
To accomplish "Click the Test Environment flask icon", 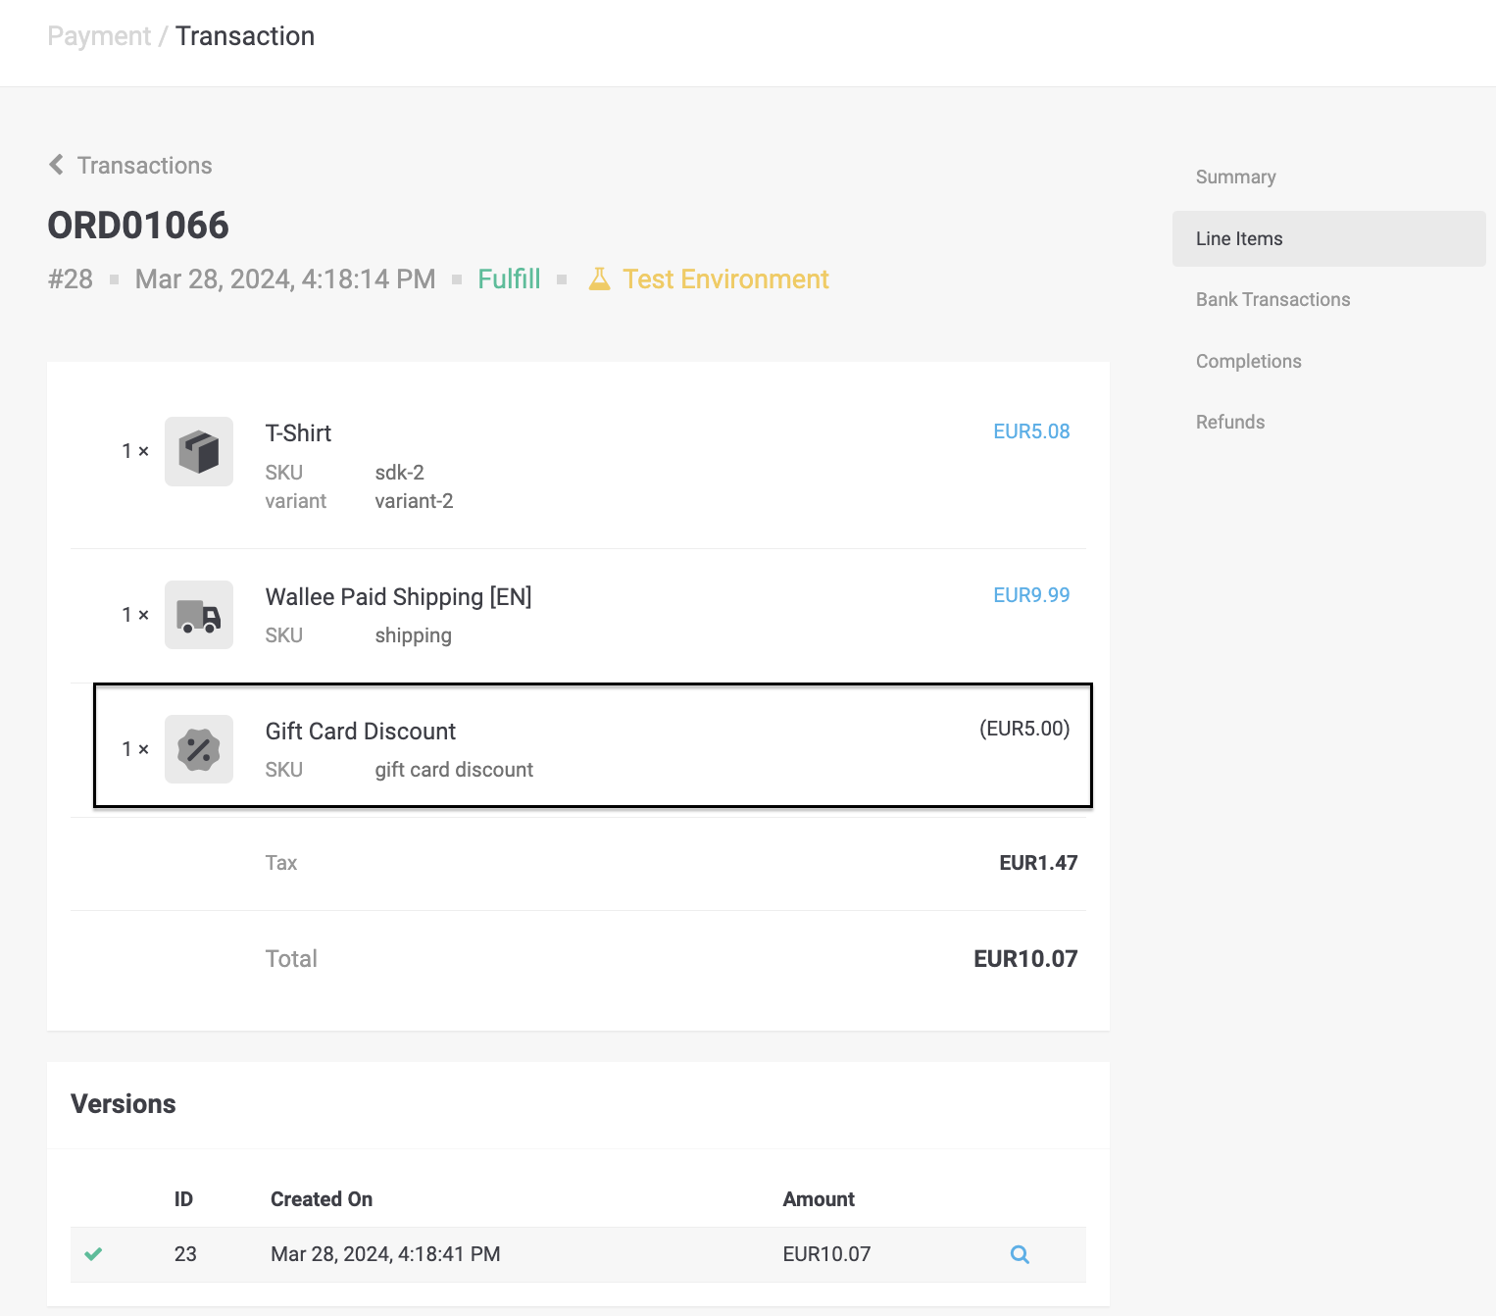I will point(599,279).
